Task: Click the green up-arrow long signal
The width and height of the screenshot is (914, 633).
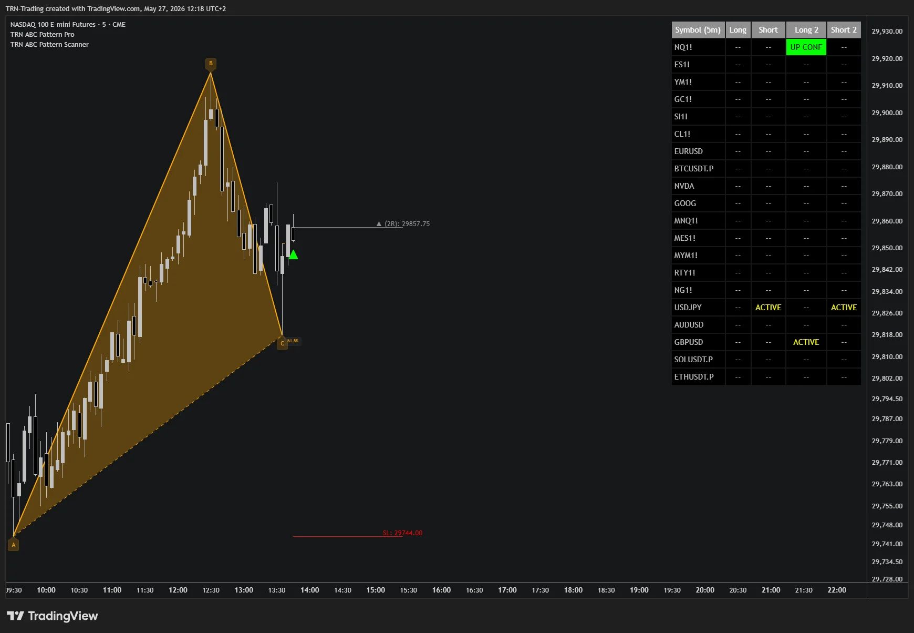Action: (294, 254)
